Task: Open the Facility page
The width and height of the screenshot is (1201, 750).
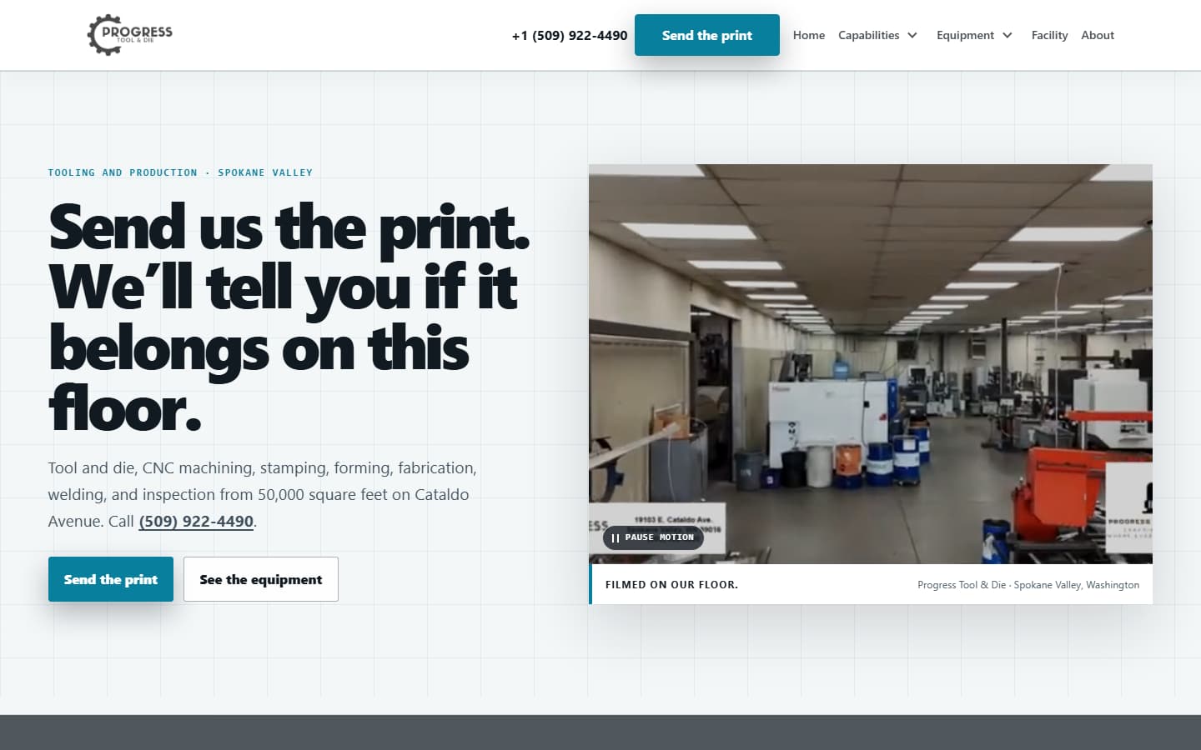Action: click(x=1049, y=35)
